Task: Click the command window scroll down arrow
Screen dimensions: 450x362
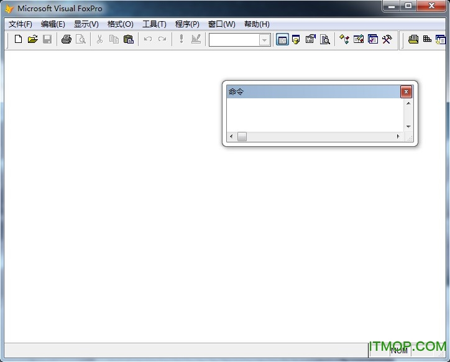Action: pyautogui.click(x=408, y=127)
